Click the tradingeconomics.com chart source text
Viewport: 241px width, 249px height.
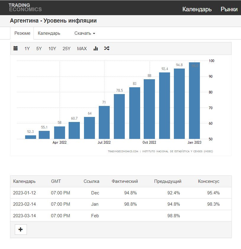pos(123,151)
